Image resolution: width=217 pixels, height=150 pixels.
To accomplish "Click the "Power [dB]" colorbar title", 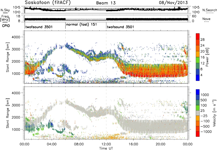I will tap(207, 57).
